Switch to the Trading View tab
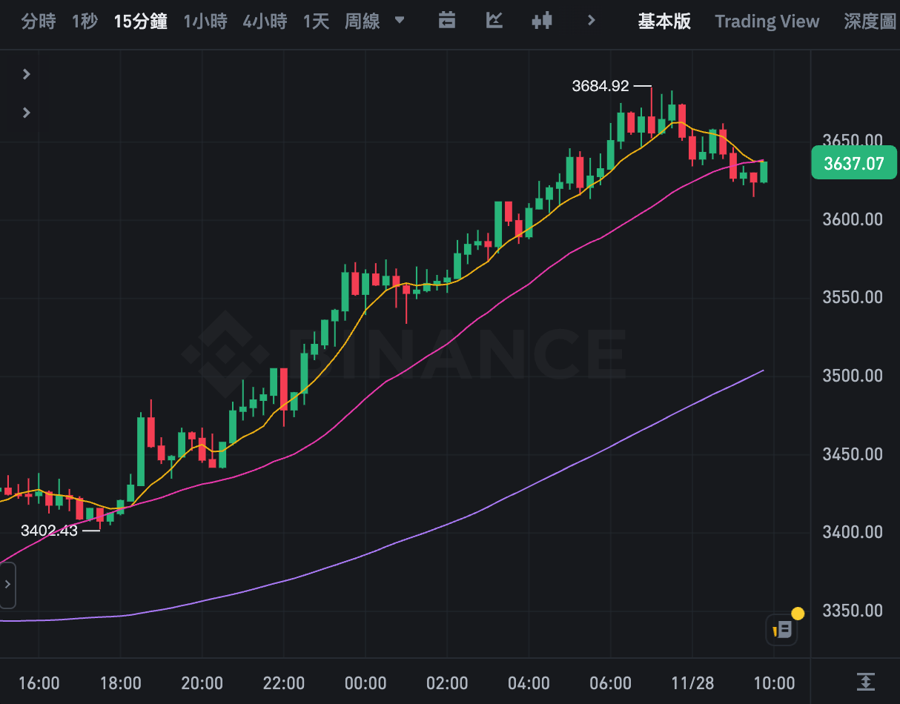 click(767, 21)
